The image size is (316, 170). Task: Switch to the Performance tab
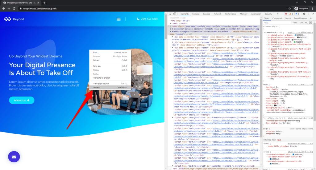coord(231,14)
